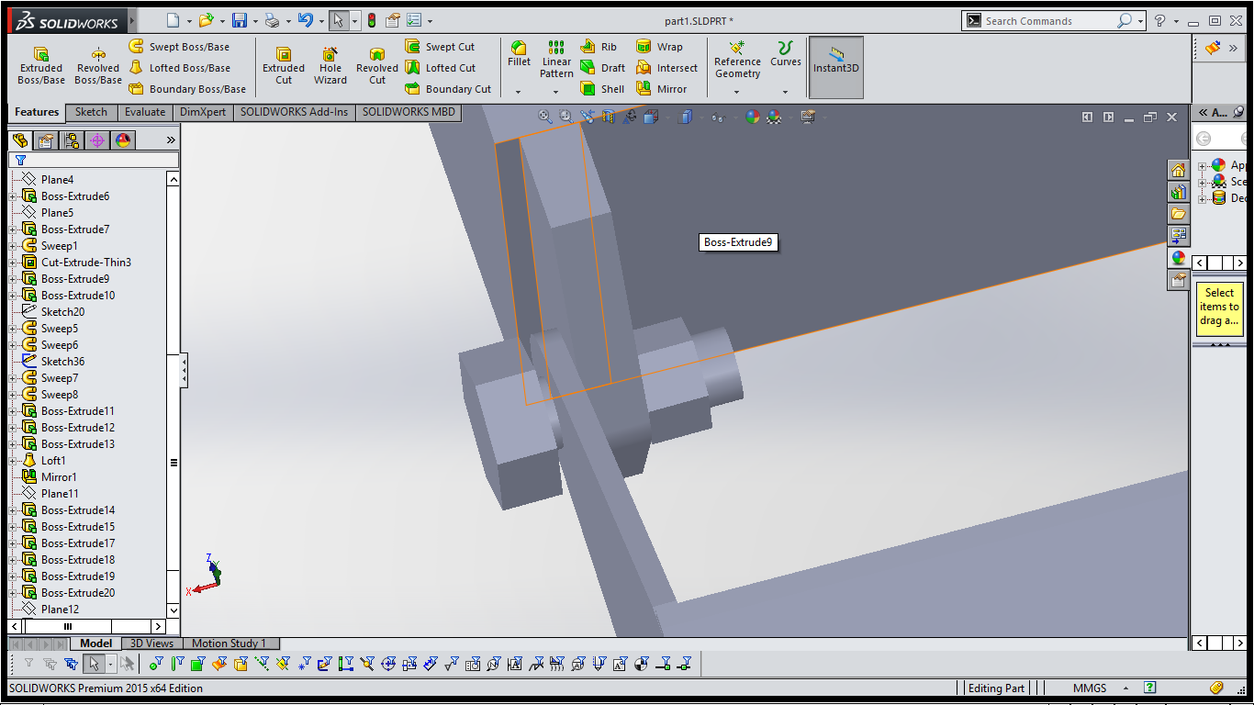Open the Help question mark menu
Viewport: 1254px width, 705px height.
tap(1160, 20)
